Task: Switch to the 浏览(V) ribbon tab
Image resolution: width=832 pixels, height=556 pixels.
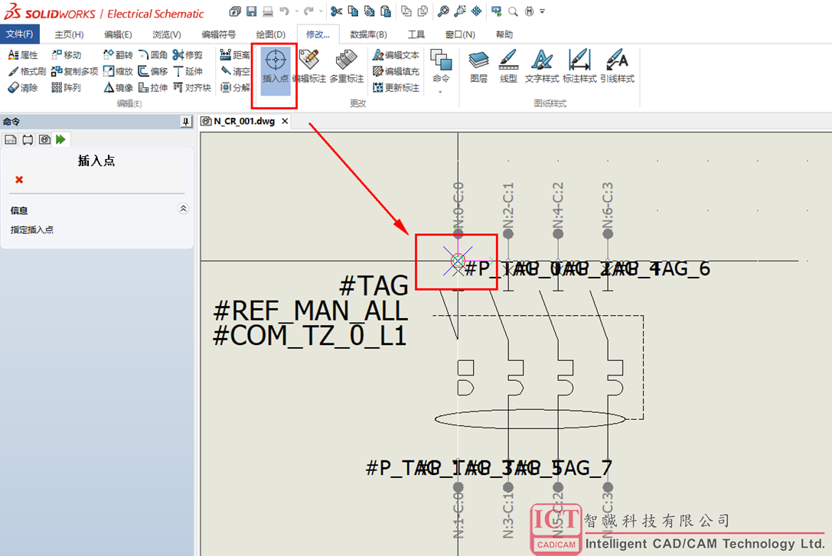Action: coord(167,34)
